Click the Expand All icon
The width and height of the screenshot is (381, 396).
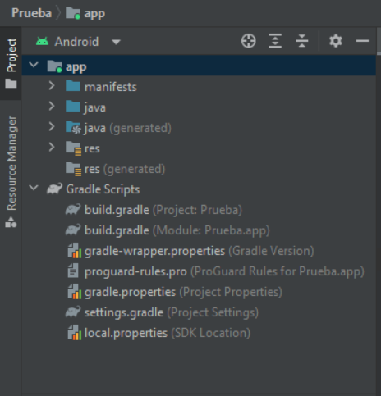(x=275, y=41)
